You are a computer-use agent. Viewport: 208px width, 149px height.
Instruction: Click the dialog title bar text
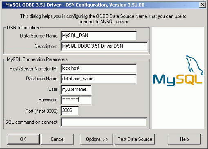(75, 5)
